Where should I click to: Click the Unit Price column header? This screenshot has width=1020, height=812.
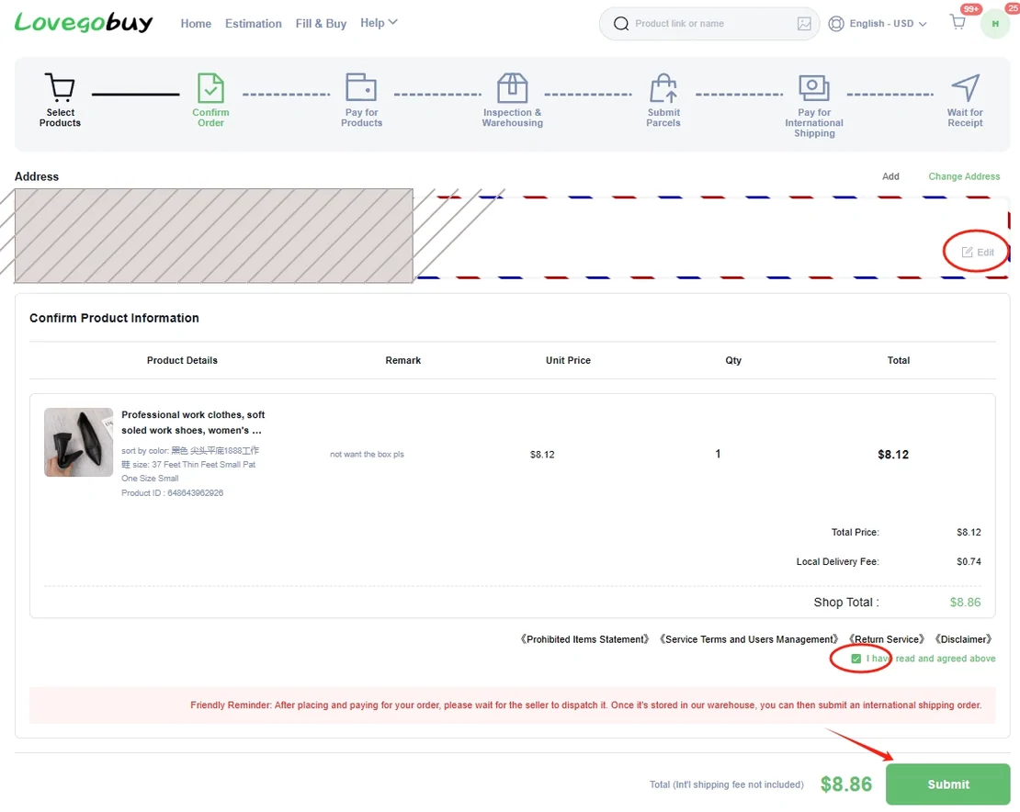(568, 360)
